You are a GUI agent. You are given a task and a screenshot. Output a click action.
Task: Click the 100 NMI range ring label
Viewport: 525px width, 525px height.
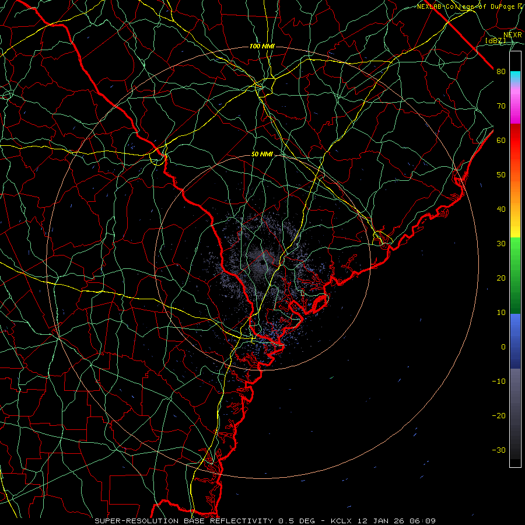[x=262, y=46]
